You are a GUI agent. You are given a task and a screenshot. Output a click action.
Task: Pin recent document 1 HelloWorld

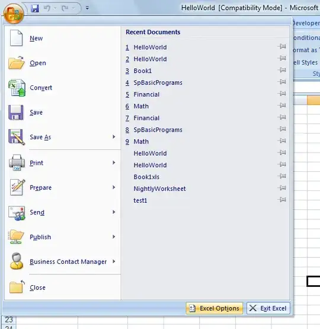(281, 46)
